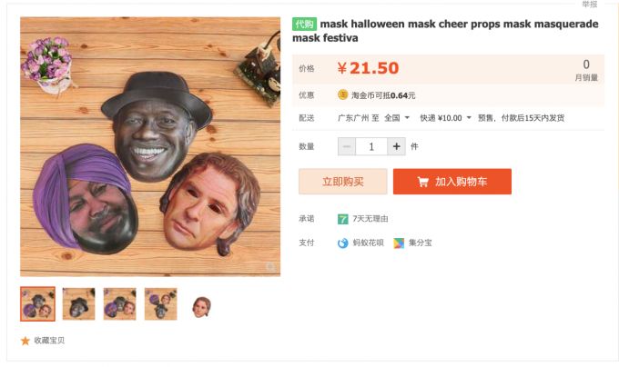This screenshot has height=367, width=619.
Task: Decrease quantity with the minus button
Action: [347, 146]
